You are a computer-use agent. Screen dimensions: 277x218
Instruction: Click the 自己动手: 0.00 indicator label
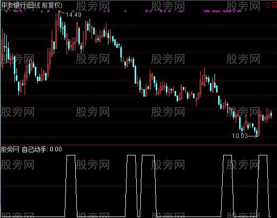point(42,149)
